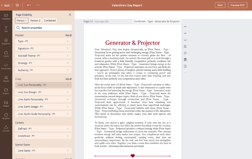Move page 12 up

[x=185, y=27]
